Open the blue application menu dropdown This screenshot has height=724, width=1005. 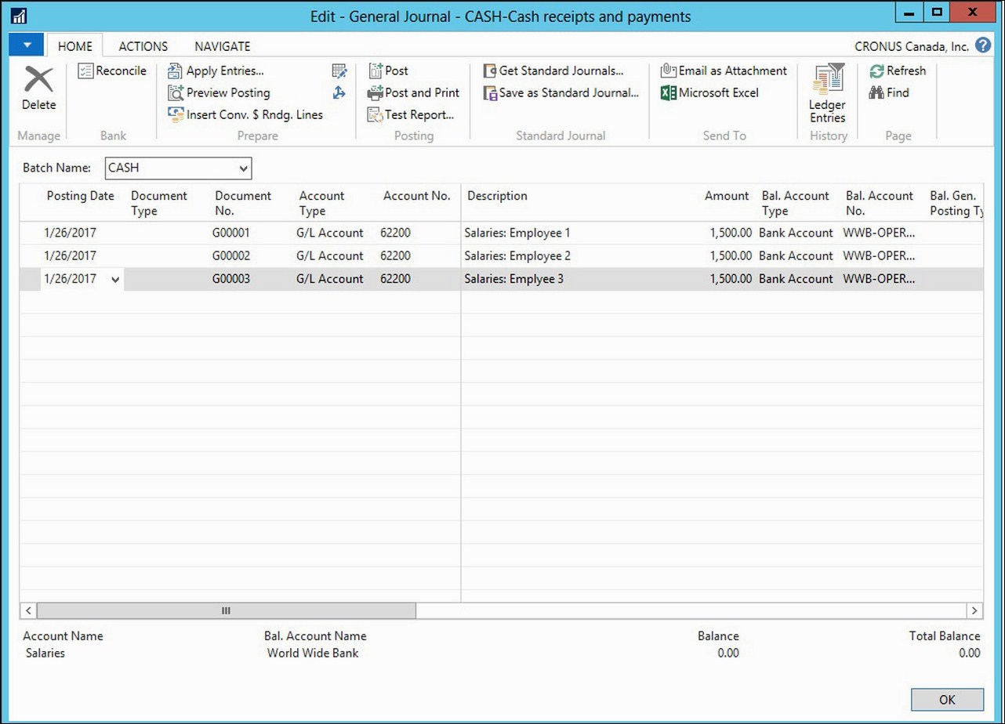pyautogui.click(x=27, y=45)
